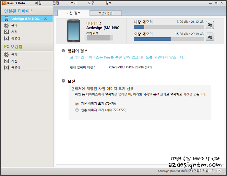Open the 도구 menu
Image resolution: width=227 pixels, height=176 pixels.
[91, 3]
